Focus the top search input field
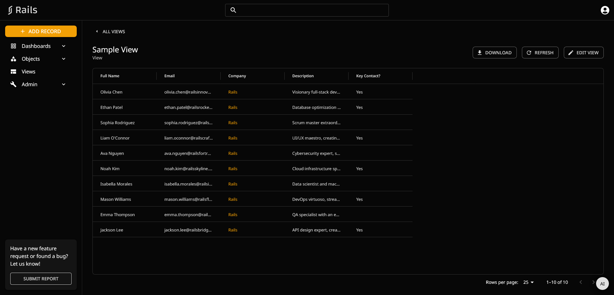614x295 pixels. pos(312,10)
